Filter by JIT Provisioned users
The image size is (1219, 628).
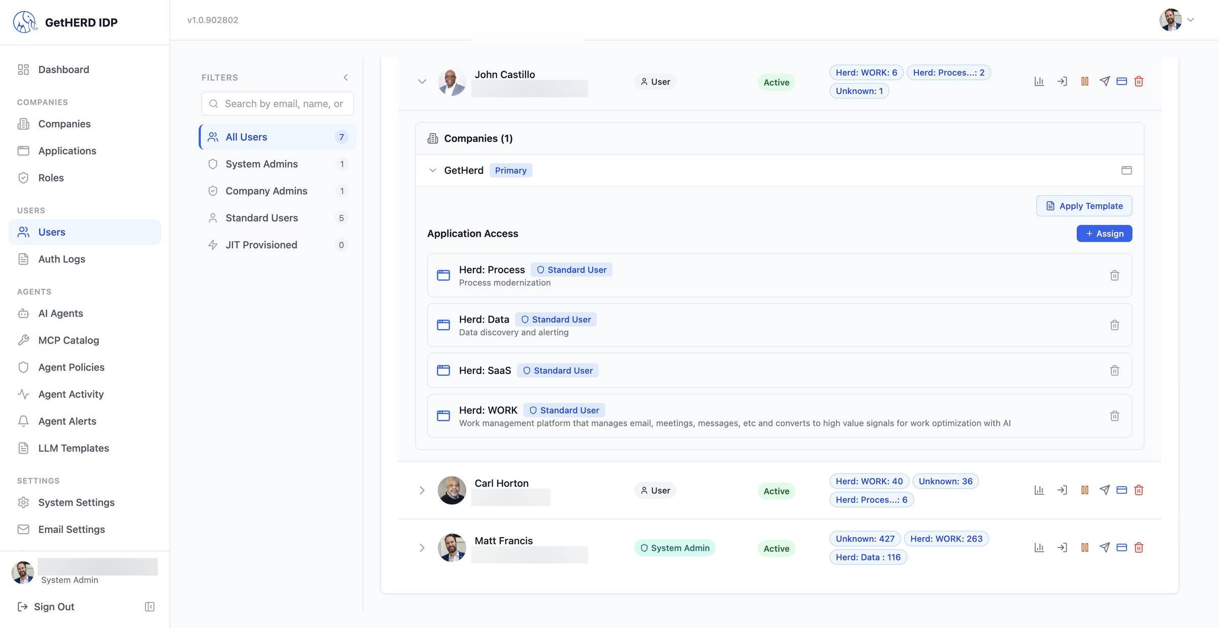[277, 245]
